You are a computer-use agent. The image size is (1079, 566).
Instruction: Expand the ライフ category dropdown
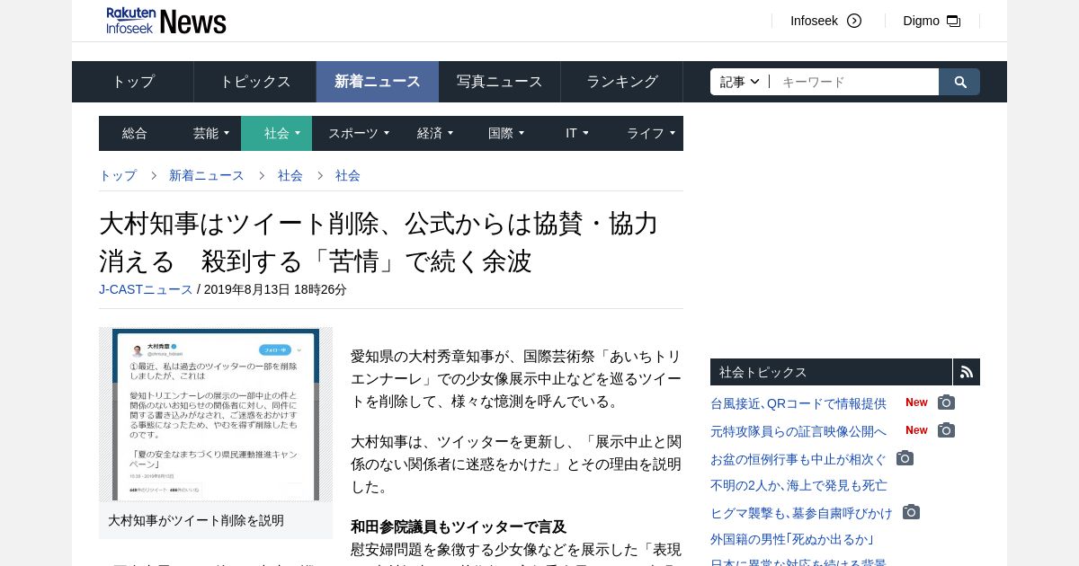point(651,133)
